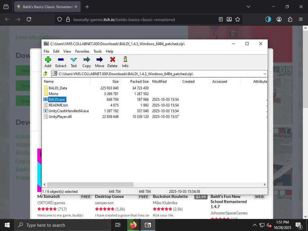The width and height of the screenshot is (308, 231).
Task: Click the site padlock icon
Action: tap(68, 20)
